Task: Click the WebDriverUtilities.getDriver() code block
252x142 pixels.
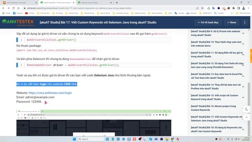Action: pos(94,40)
